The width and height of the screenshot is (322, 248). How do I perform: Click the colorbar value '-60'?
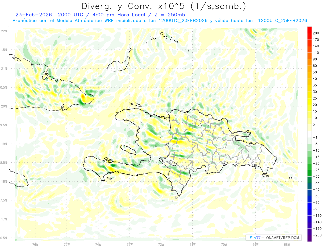316,203
